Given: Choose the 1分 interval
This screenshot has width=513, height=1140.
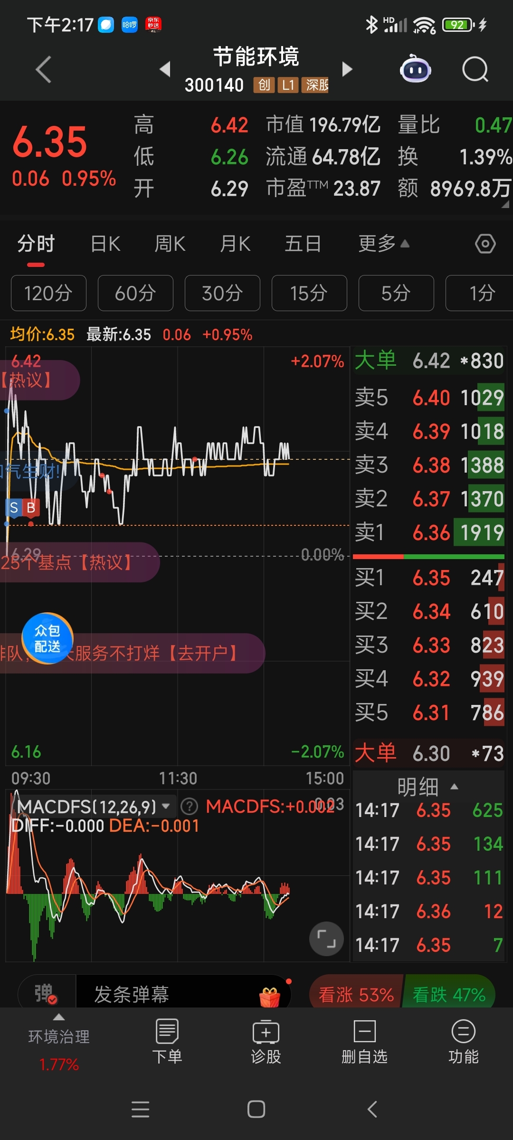Looking at the screenshot, I should coord(480,293).
